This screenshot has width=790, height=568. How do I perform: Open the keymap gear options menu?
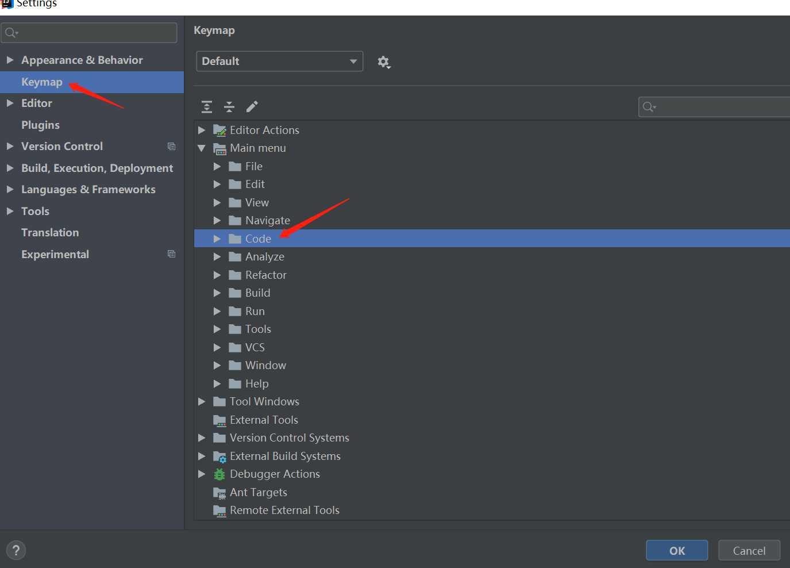point(384,62)
